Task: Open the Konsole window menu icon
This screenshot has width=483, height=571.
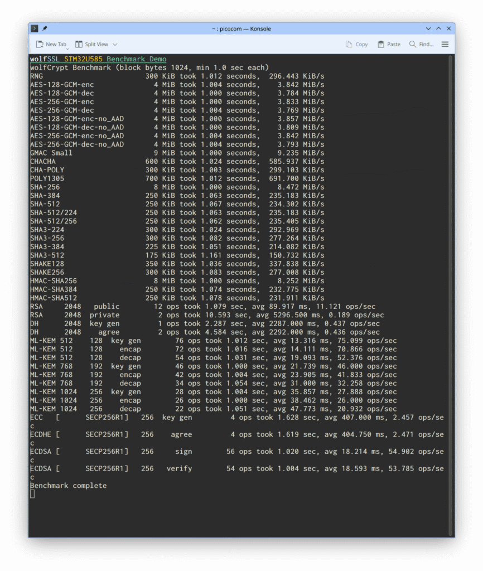Action: tap(35, 28)
